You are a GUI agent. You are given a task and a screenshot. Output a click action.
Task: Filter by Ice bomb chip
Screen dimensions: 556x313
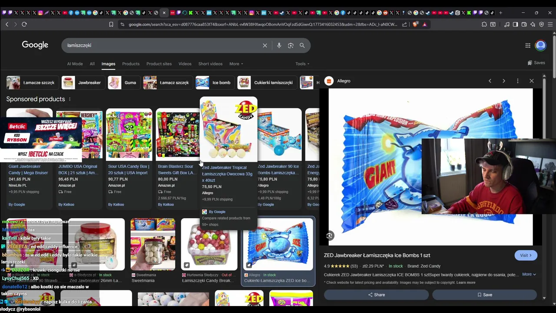(215, 83)
